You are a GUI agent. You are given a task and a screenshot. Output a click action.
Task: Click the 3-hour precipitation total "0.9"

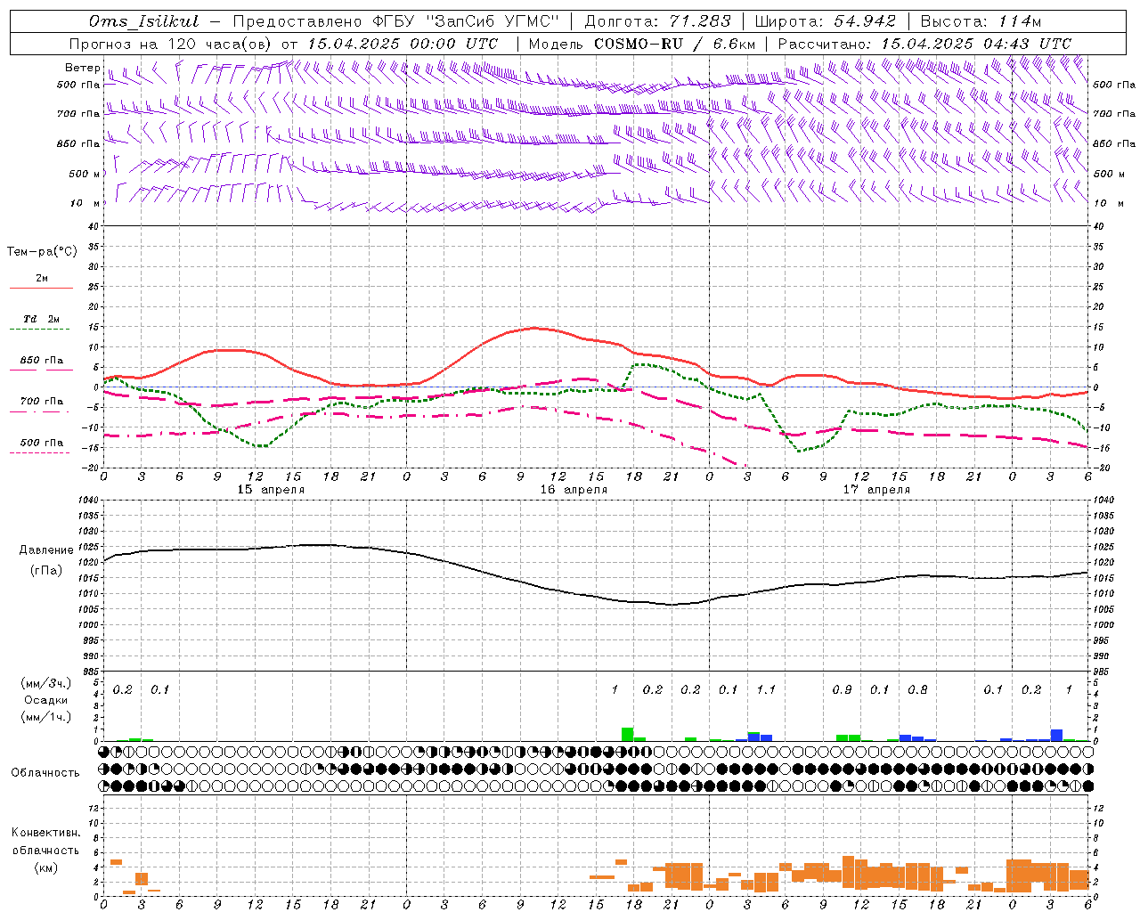click(842, 689)
